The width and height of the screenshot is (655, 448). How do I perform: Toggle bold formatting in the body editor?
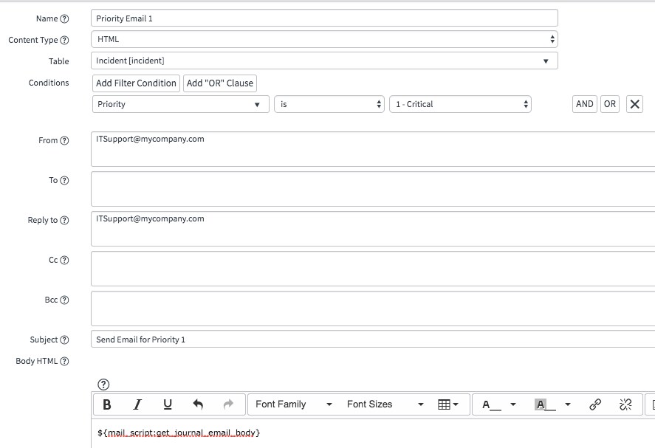pyautogui.click(x=106, y=404)
